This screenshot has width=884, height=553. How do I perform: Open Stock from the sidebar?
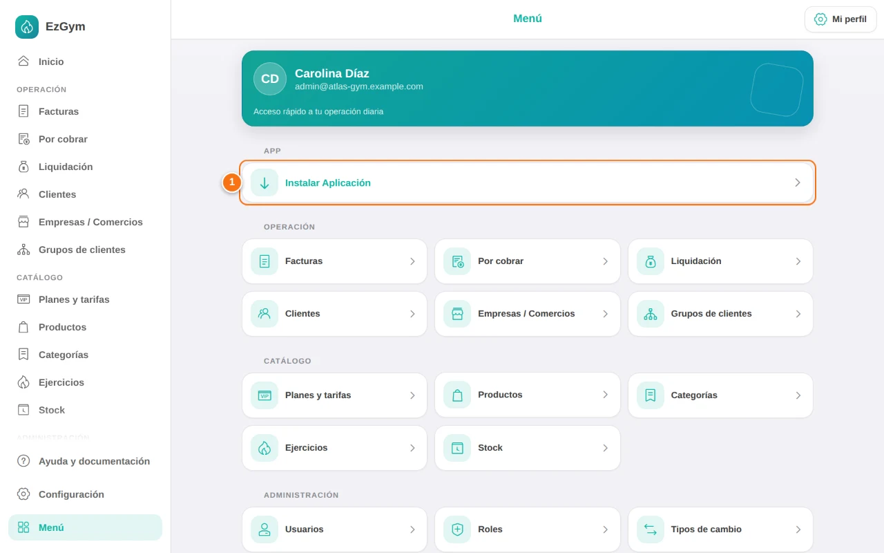[x=85, y=410]
